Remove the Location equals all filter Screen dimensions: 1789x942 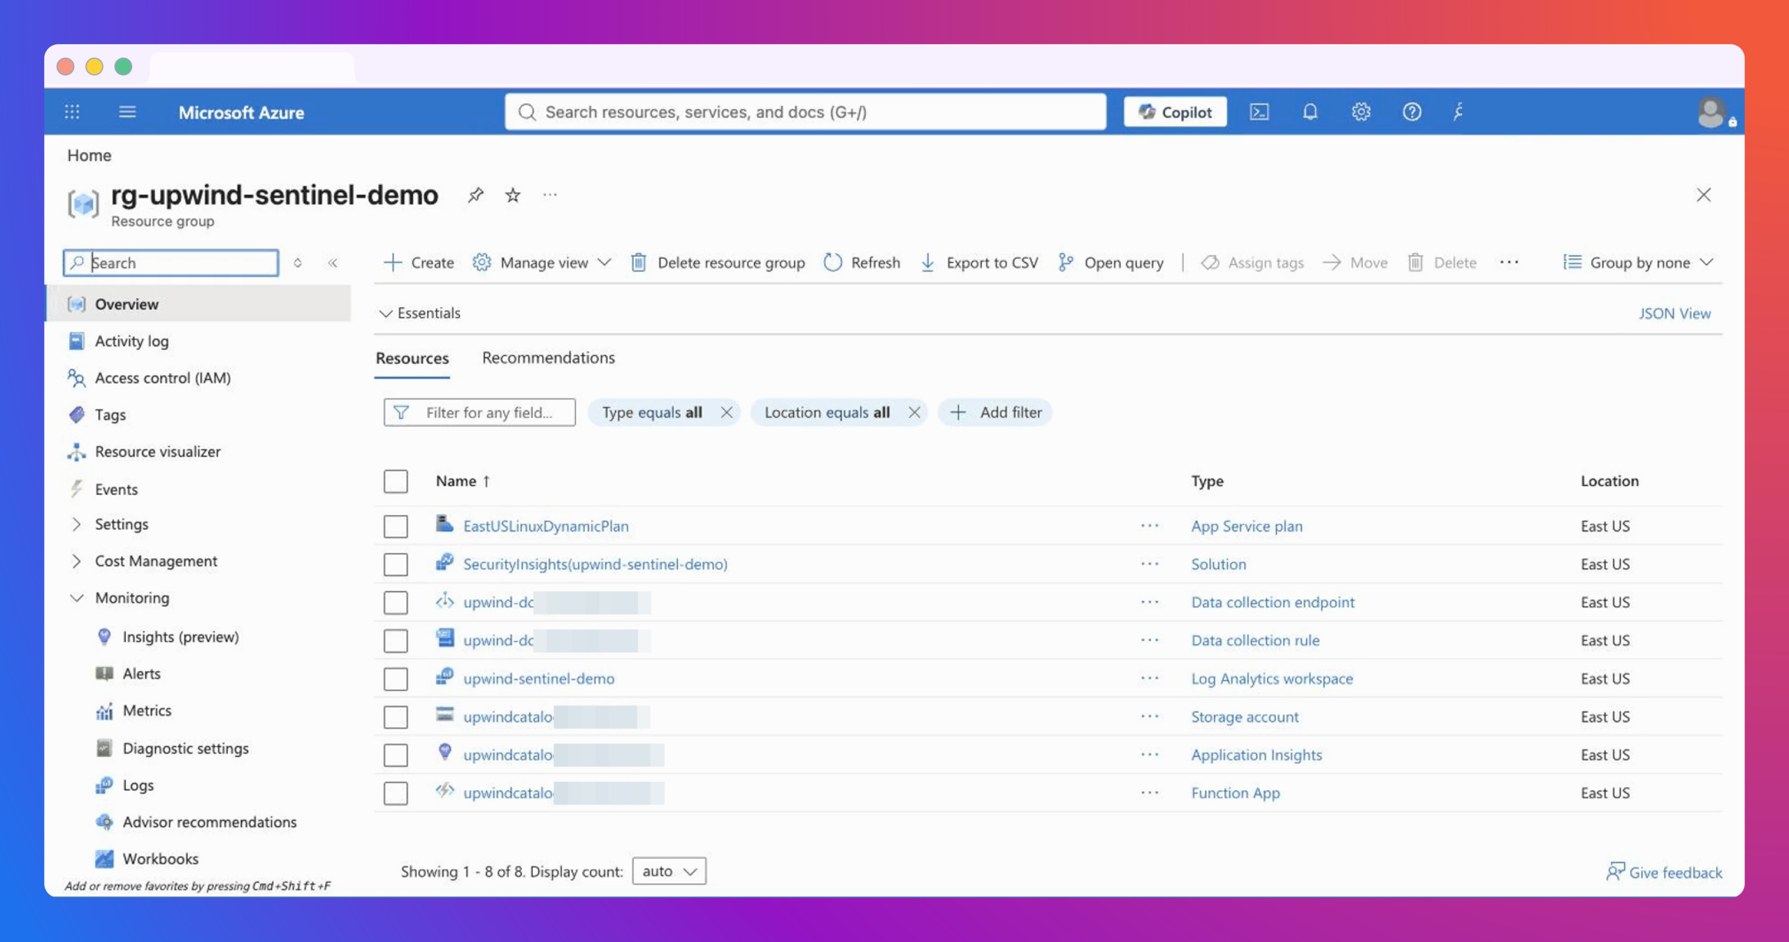(914, 413)
